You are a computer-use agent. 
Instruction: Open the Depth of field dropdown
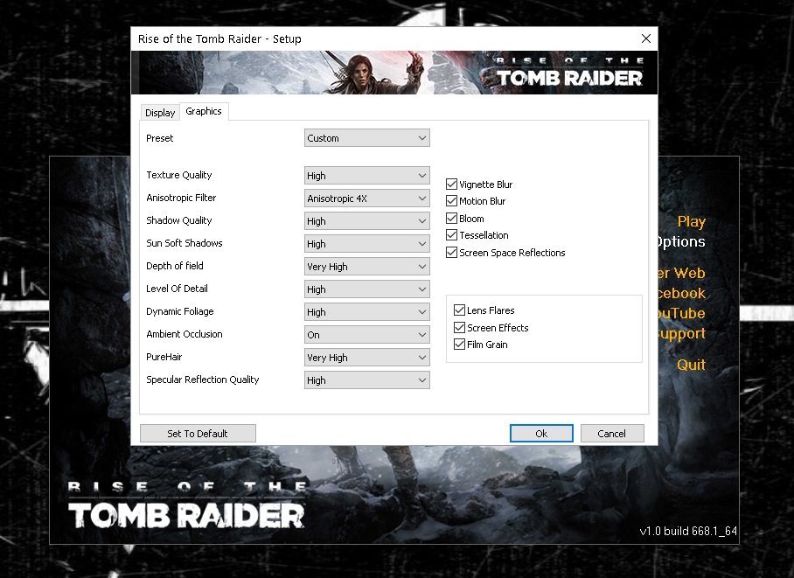pyautogui.click(x=367, y=267)
